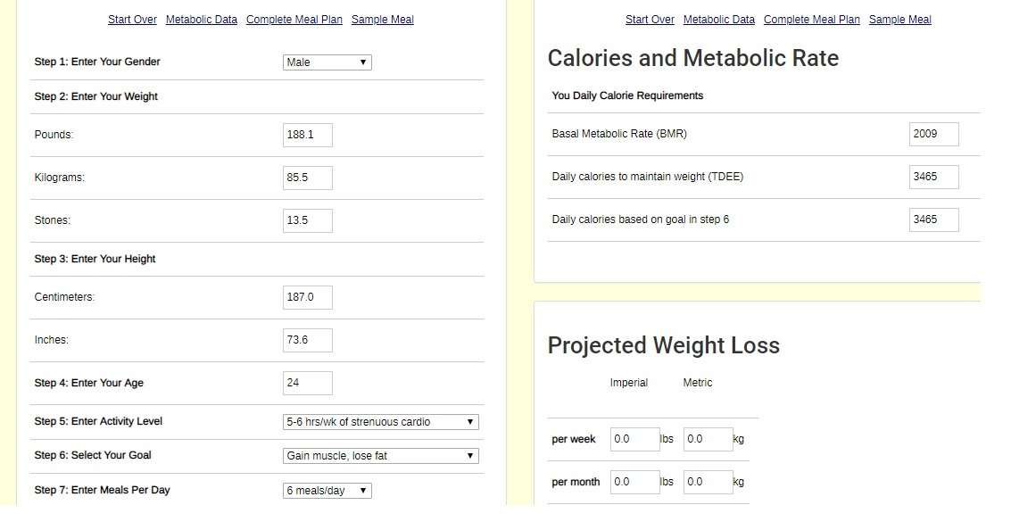
Task: Open the Gender dropdown showing Male
Action: 327,62
